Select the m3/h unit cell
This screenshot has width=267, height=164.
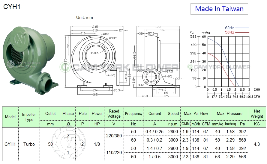click(196, 124)
